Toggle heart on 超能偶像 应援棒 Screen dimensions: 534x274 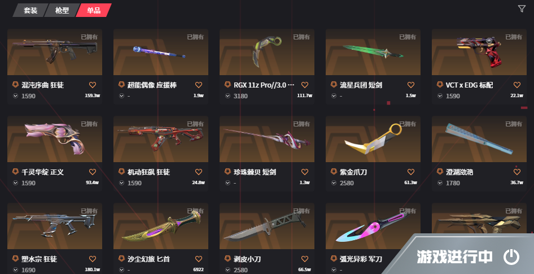199,85
